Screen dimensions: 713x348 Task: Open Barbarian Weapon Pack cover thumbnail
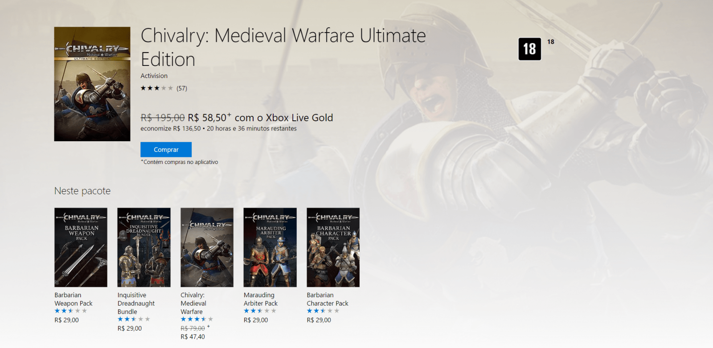click(x=81, y=247)
